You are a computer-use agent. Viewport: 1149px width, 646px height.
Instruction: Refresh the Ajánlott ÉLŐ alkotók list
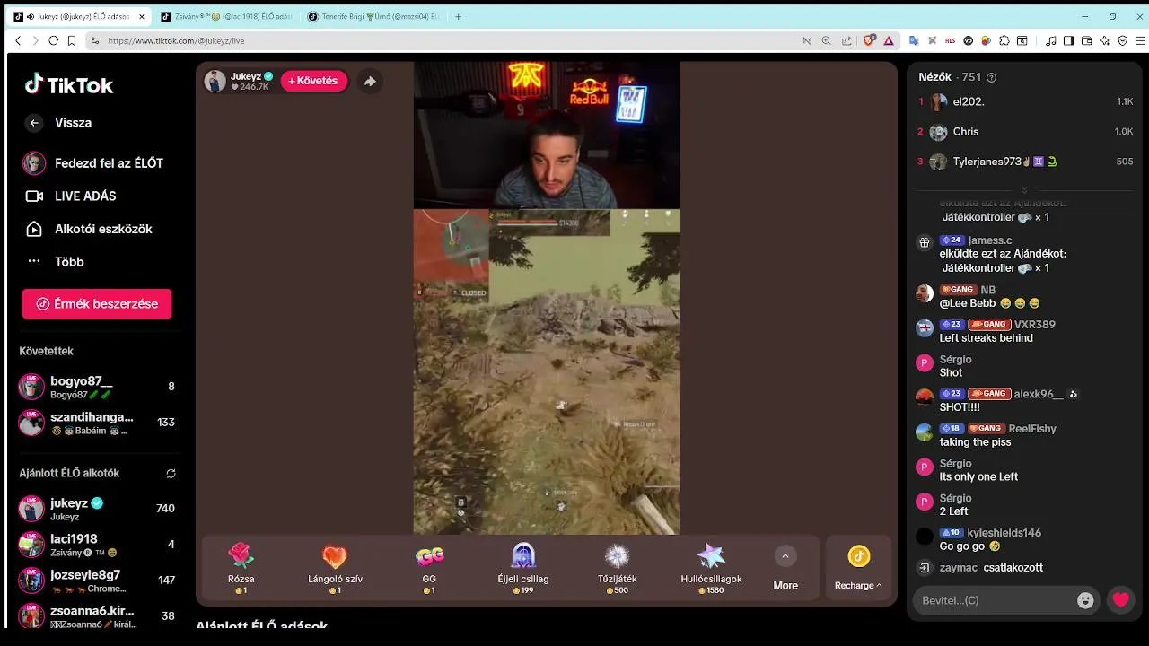(171, 473)
